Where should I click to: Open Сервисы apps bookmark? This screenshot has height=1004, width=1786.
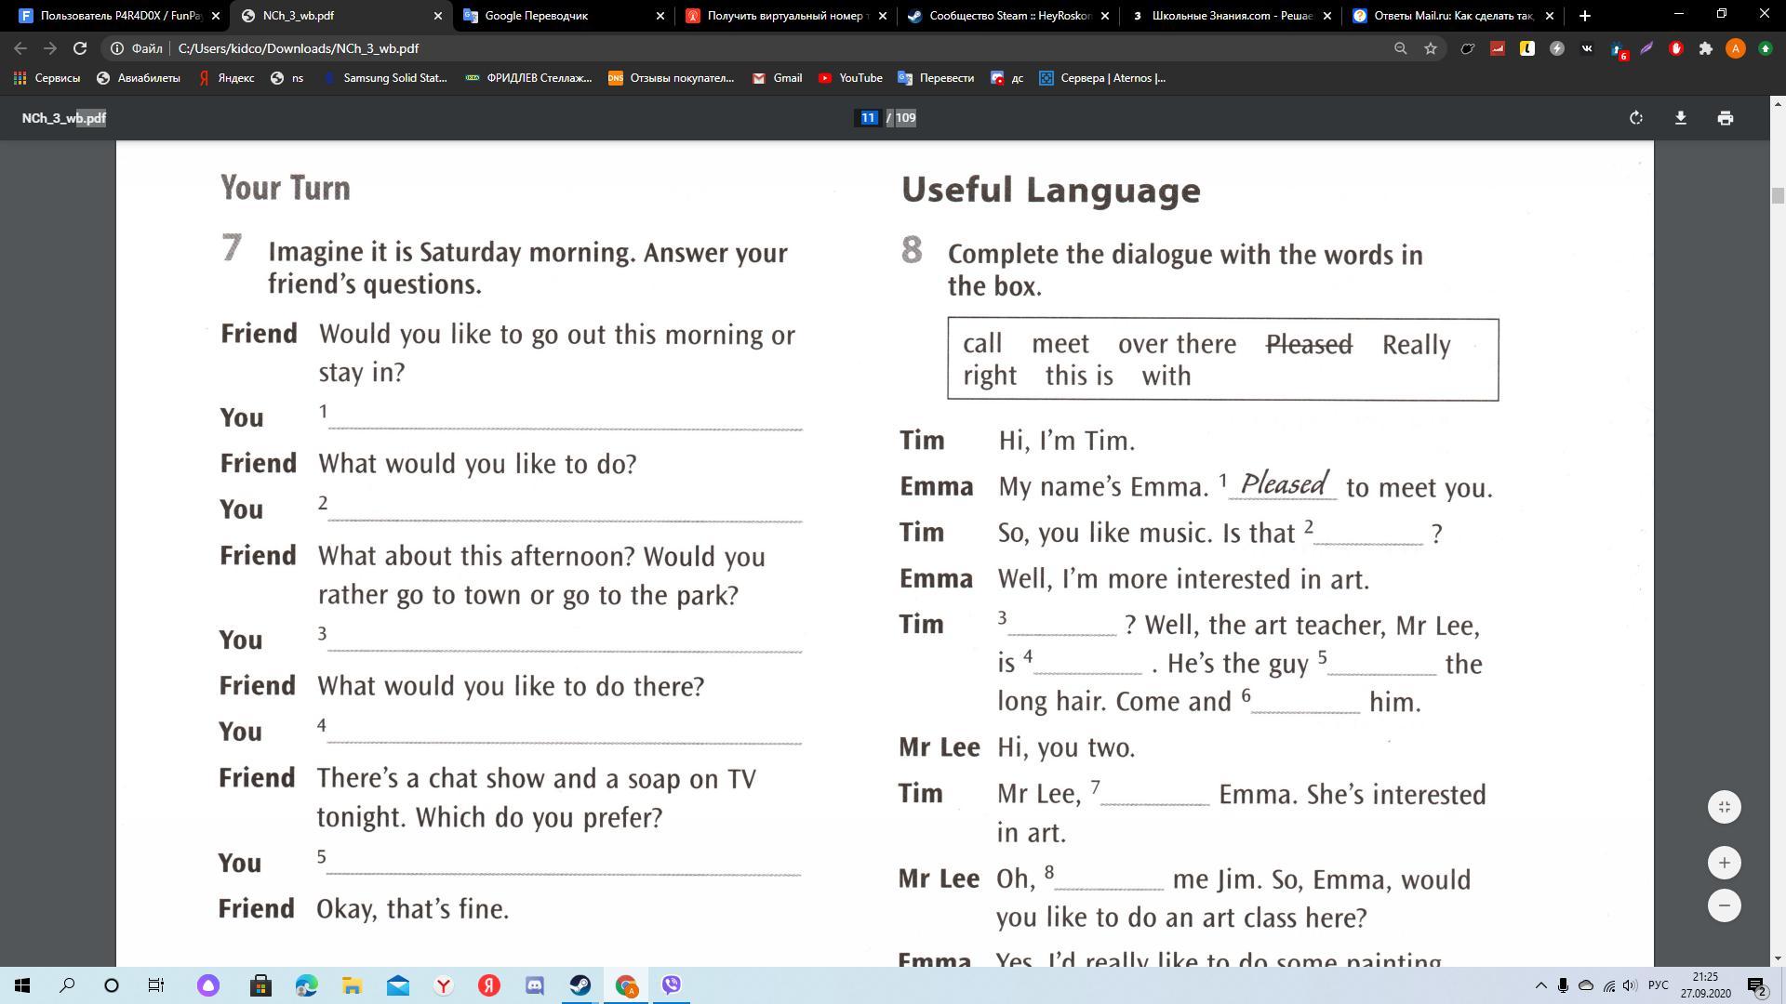coord(47,78)
